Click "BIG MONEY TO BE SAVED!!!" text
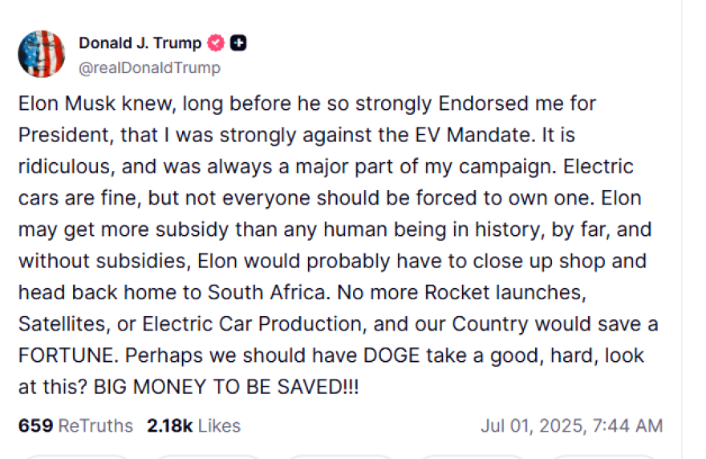This screenshot has width=706, height=459. point(226,387)
